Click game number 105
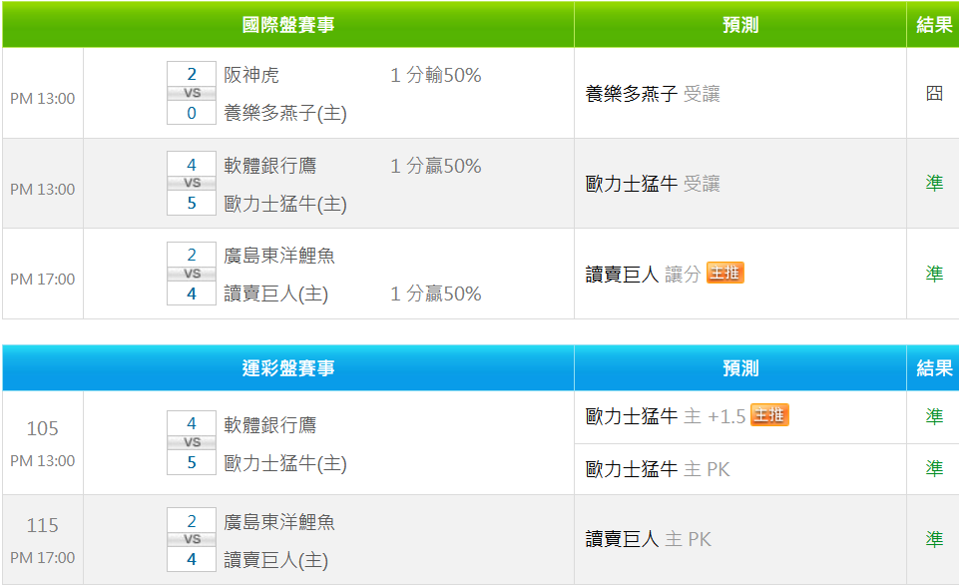 [x=43, y=428]
